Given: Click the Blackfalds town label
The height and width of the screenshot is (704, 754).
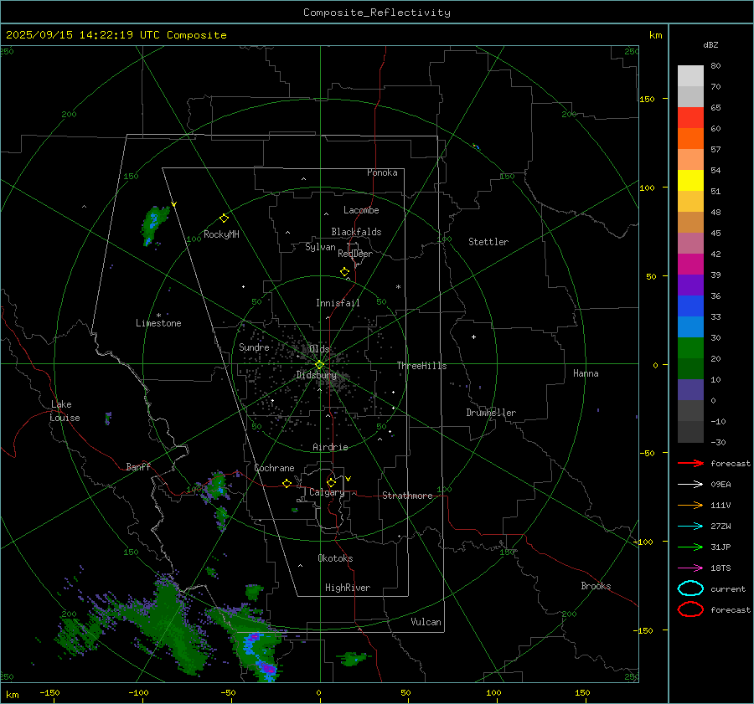Looking at the screenshot, I should point(356,232).
